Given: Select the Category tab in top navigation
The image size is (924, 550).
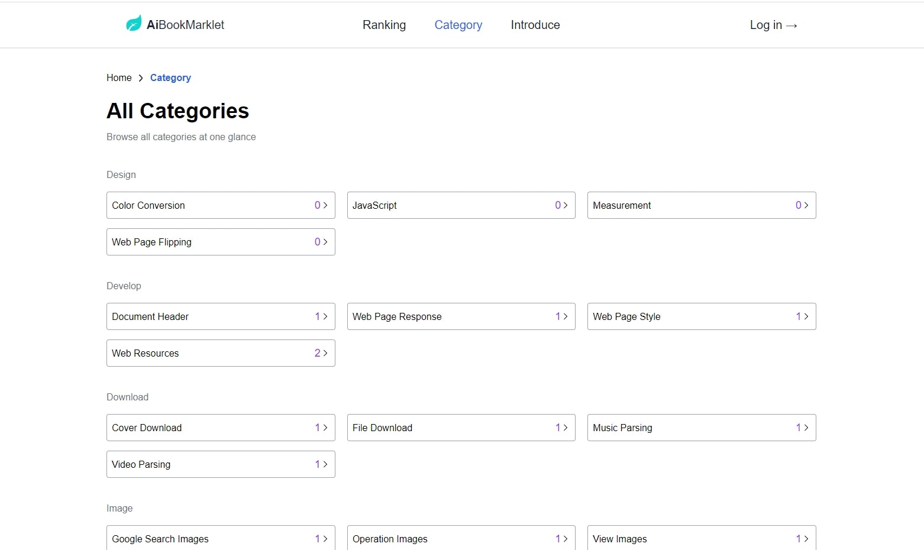Looking at the screenshot, I should pyautogui.click(x=458, y=25).
